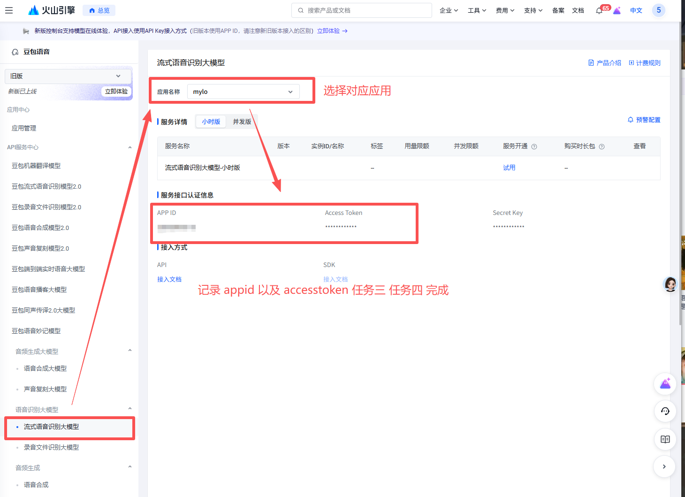Open 录音文件识别大模型
Viewport: 685px width, 497px height.
(51, 447)
